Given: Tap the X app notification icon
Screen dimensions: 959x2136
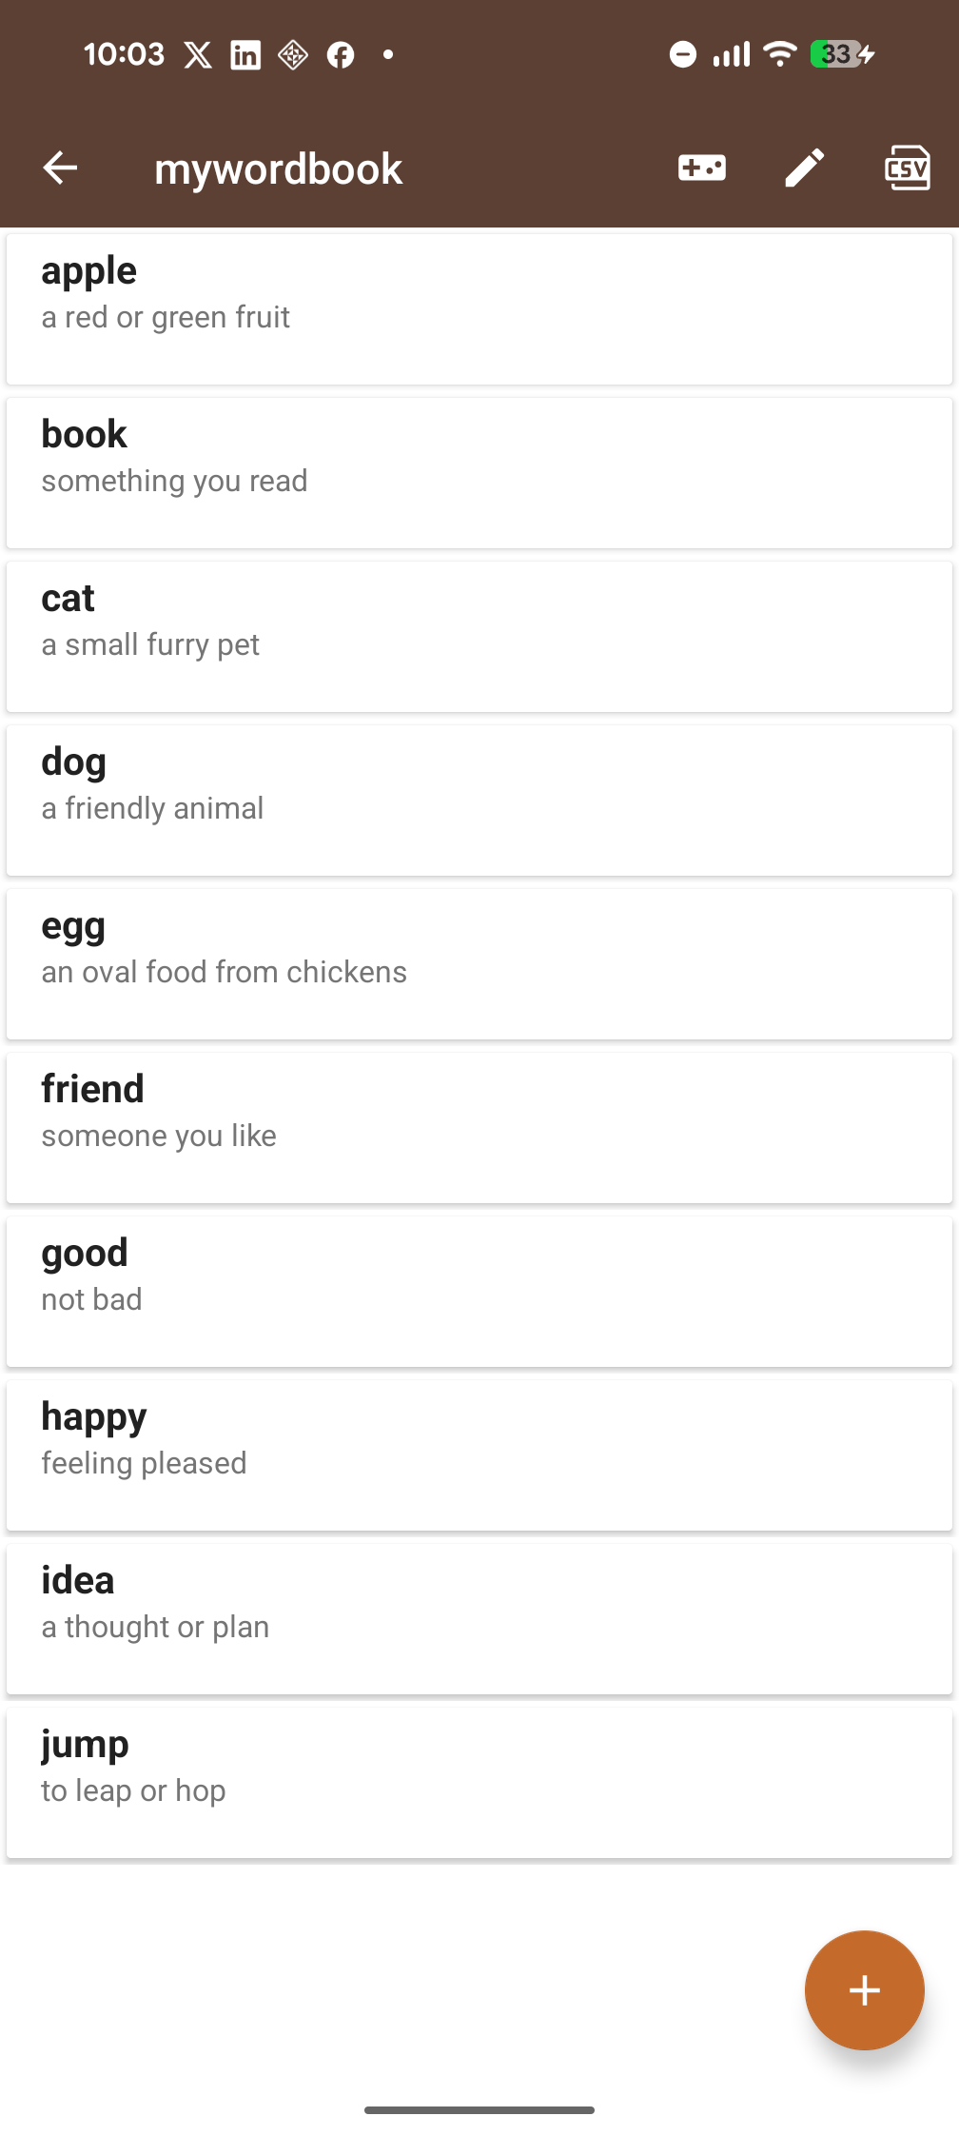Looking at the screenshot, I should coord(198,55).
